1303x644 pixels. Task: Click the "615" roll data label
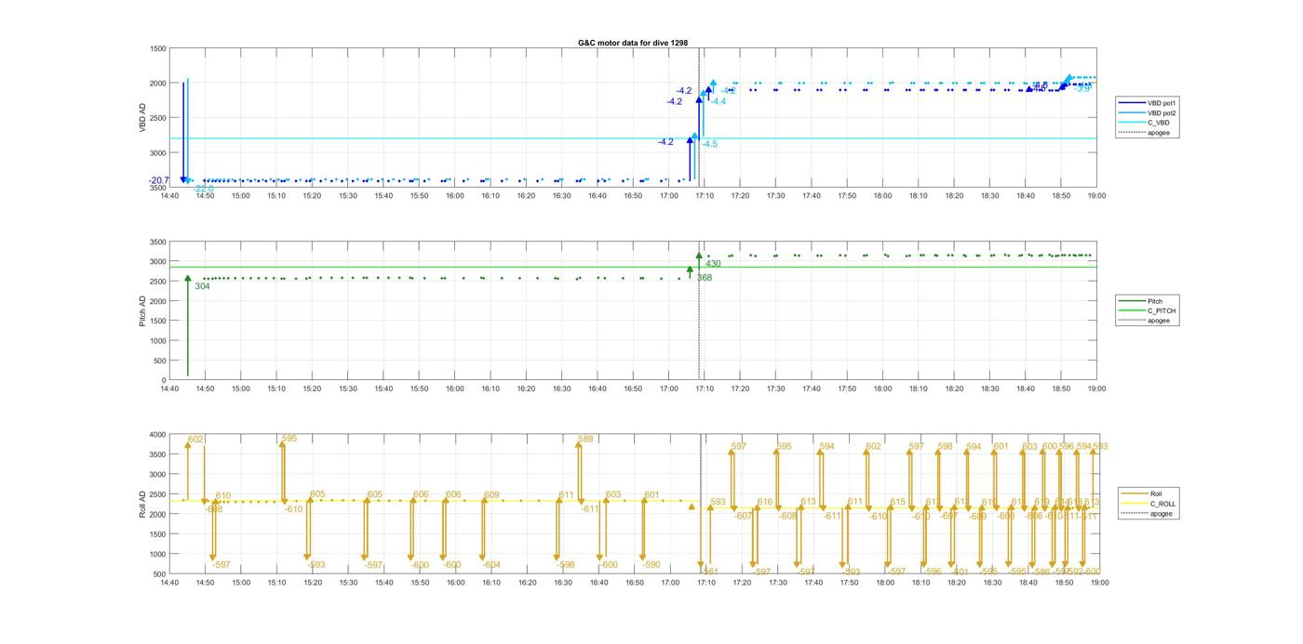tap(898, 502)
